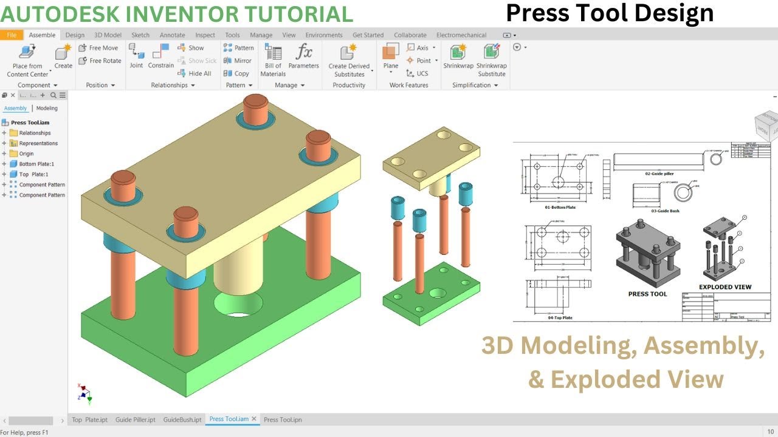
Task: Open the Point options dropdown arrow
Action: coord(437,61)
